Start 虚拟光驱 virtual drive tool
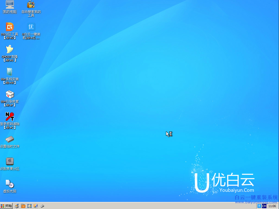Screen dimensions: 279x209 click(x=10, y=184)
